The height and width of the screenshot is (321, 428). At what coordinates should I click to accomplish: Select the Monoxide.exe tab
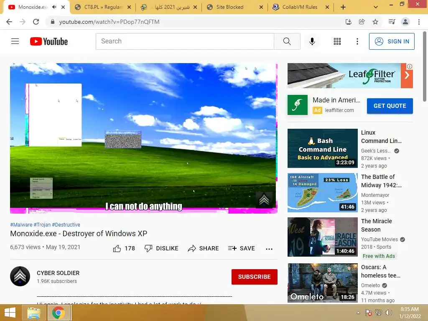[x=33, y=7]
